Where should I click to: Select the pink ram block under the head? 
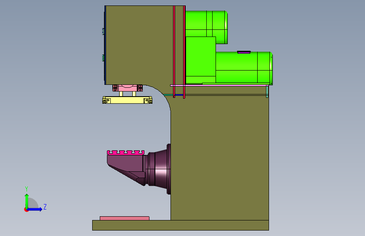pyautogui.click(x=127, y=88)
